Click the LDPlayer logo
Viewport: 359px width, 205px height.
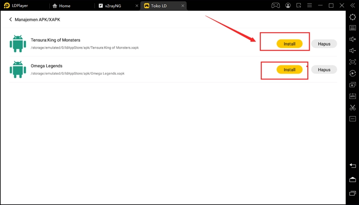click(x=7, y=5)
